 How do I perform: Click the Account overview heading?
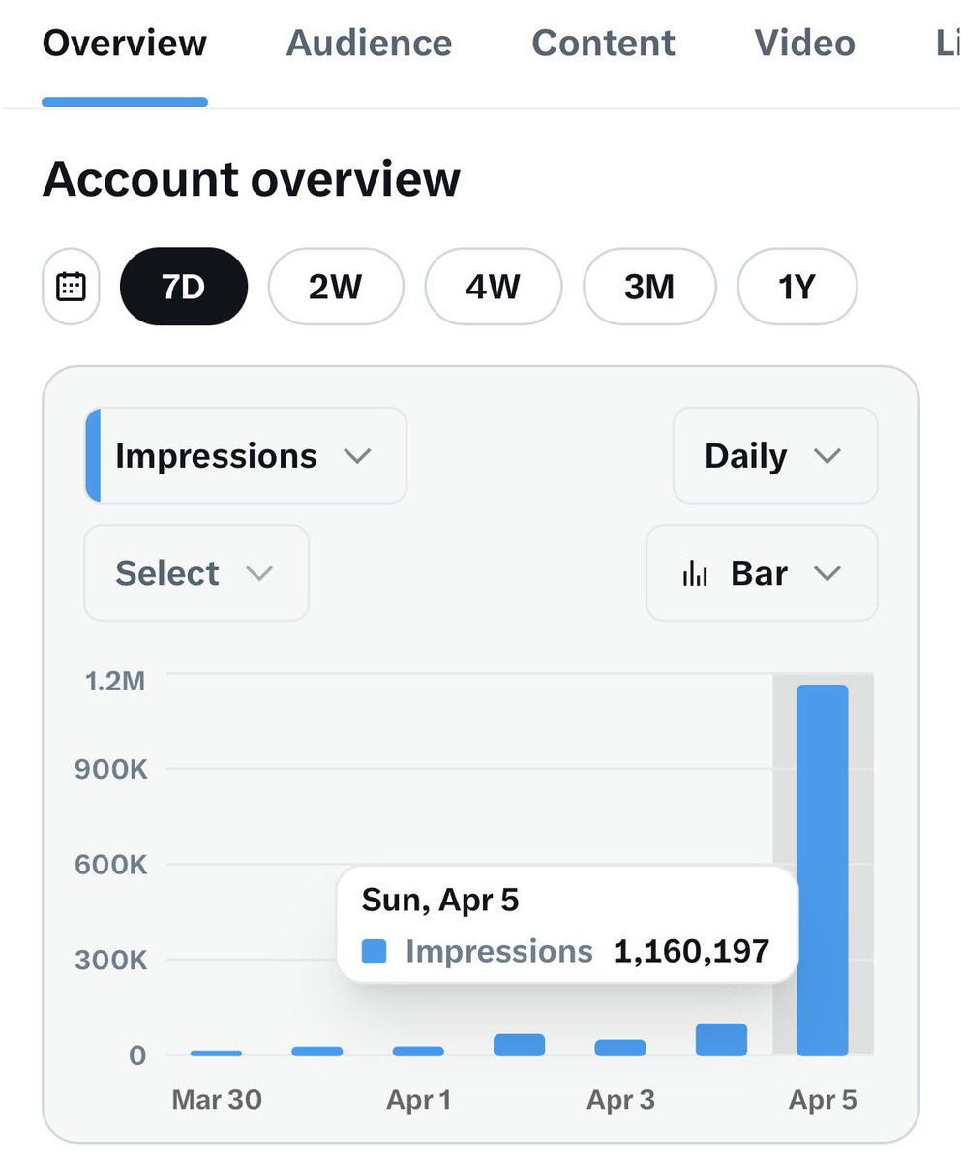[x=252, y=179]
